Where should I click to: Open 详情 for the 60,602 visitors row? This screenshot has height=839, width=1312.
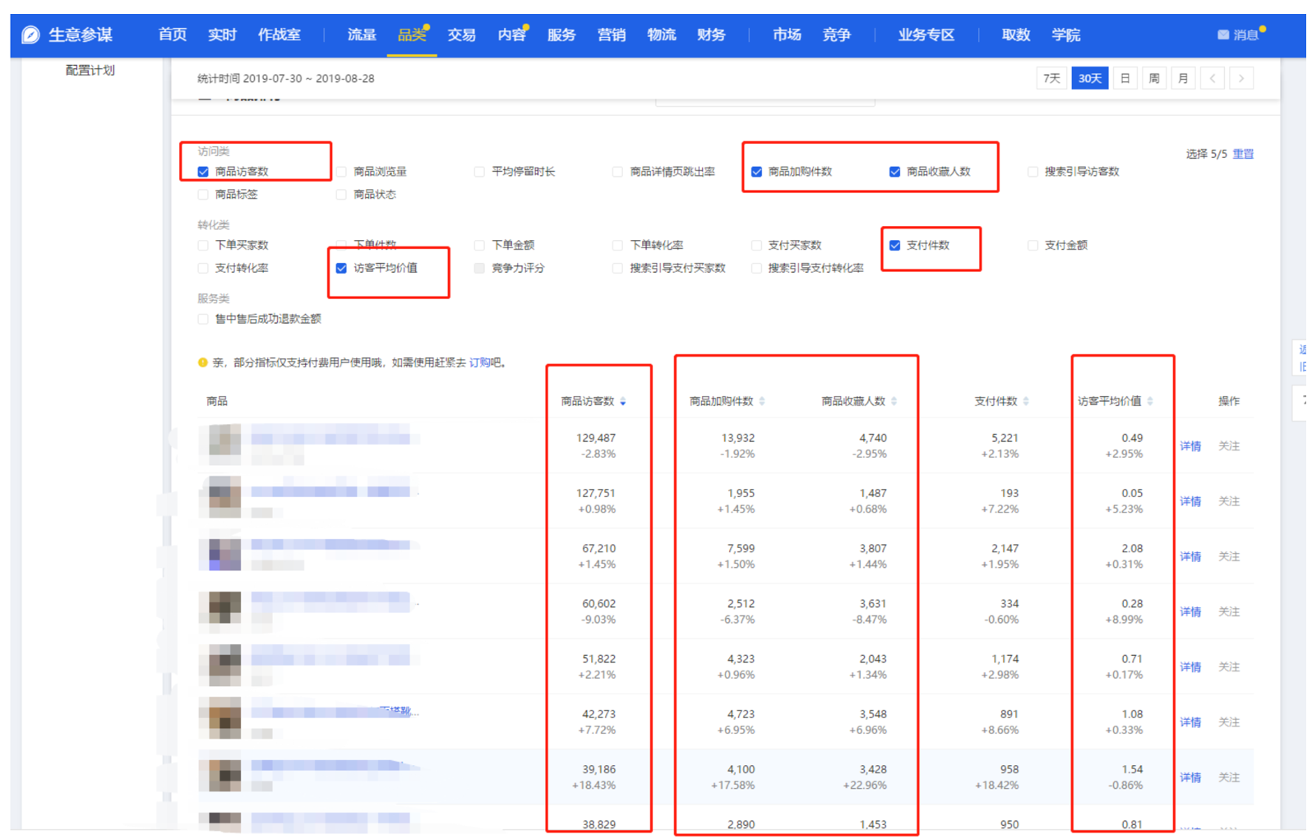1190,611
